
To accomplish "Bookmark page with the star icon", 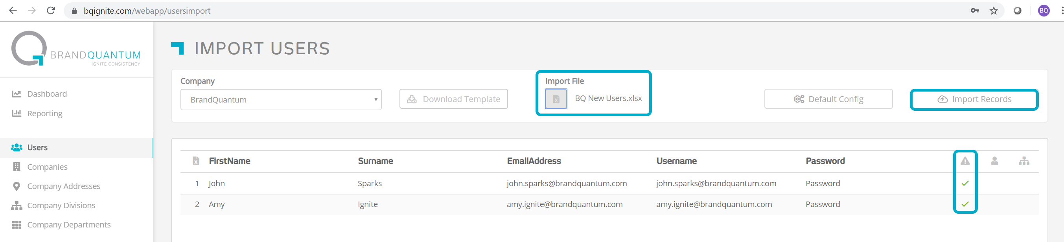I will (994, 11).
